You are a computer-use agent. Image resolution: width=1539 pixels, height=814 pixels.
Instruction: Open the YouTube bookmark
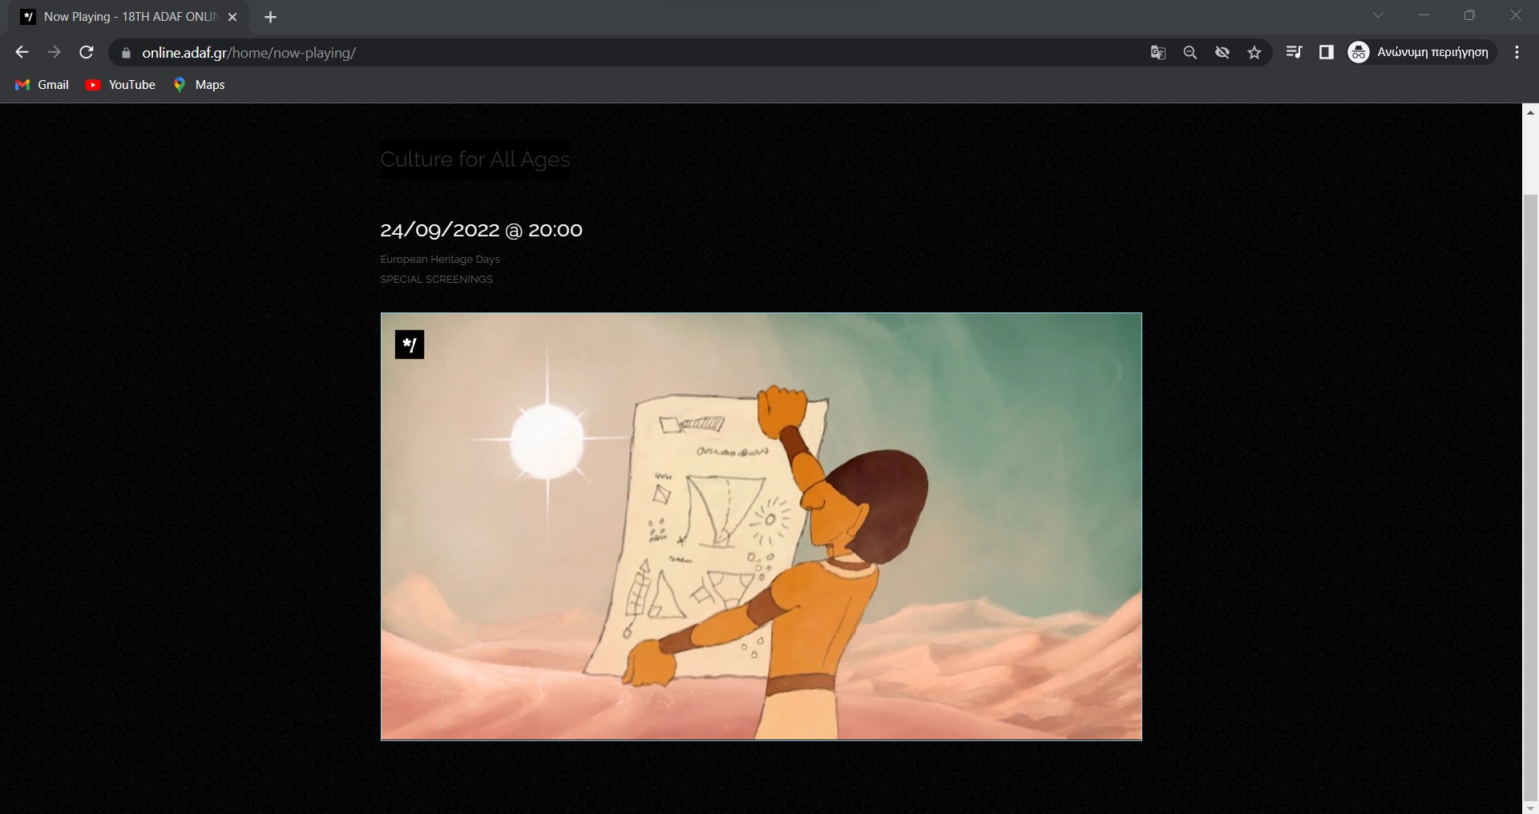tap(120, 85)
